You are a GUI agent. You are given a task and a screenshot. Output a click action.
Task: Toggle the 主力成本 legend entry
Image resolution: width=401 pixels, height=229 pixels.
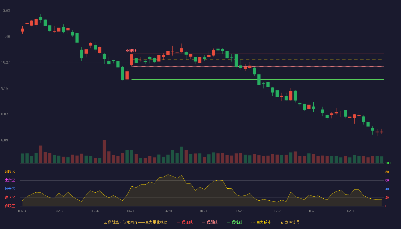261,222
